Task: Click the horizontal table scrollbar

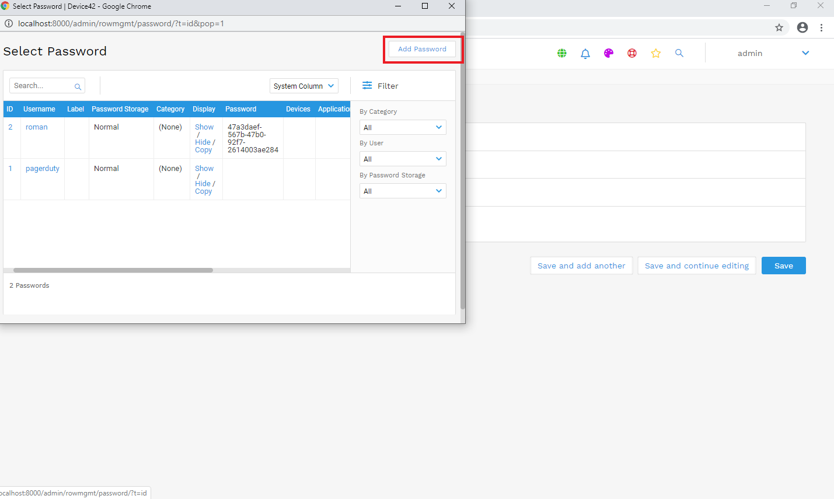Action: point(113,270)
